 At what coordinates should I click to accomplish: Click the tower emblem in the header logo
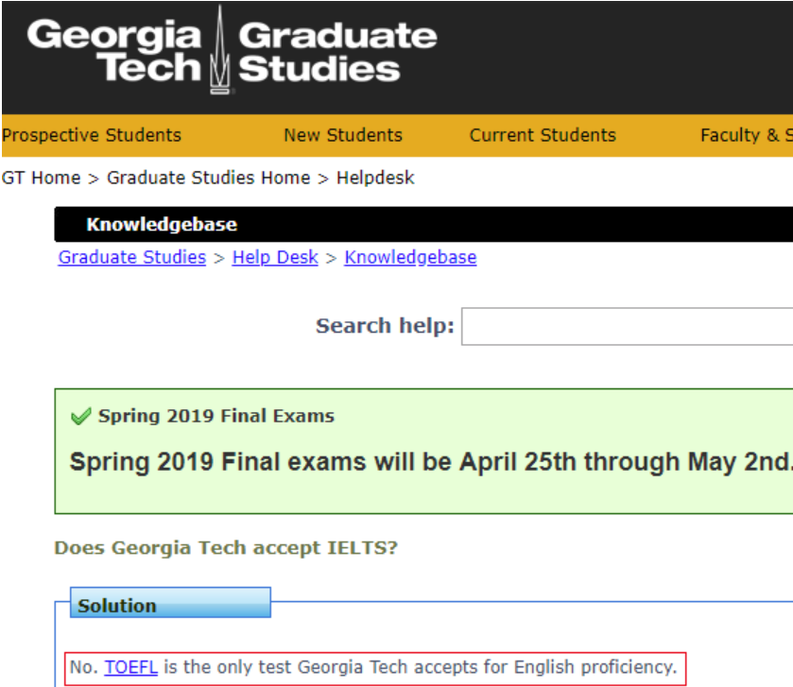point(220,52)
